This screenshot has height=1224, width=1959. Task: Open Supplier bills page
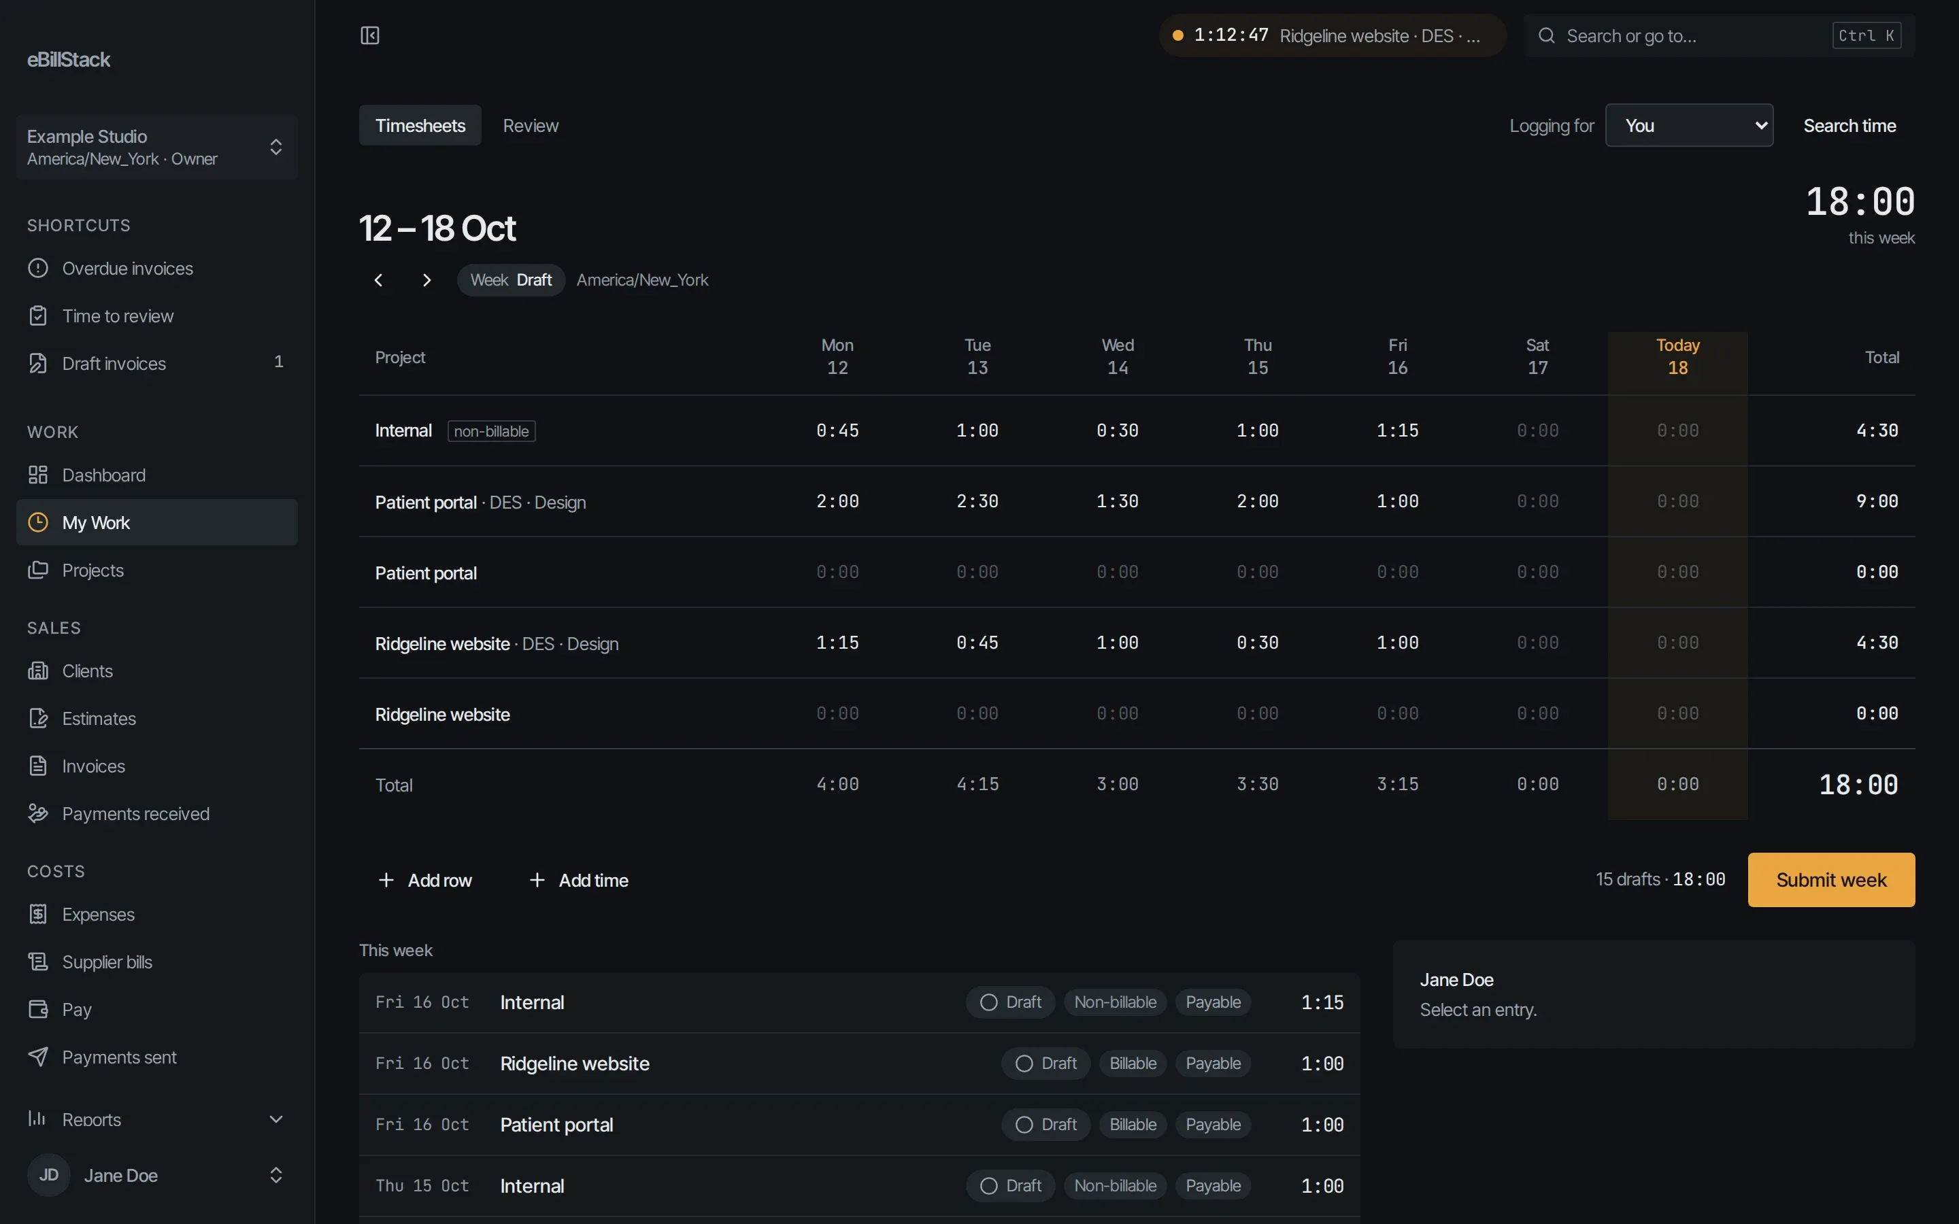point(157,962)
